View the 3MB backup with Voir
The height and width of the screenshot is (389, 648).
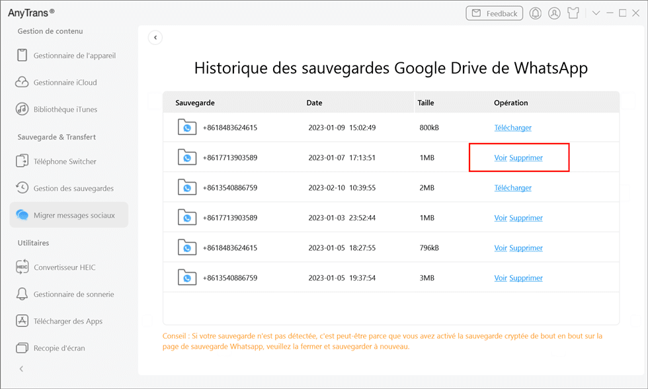(501, 278)
